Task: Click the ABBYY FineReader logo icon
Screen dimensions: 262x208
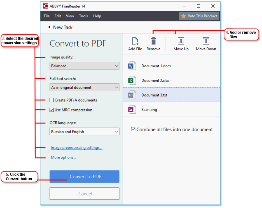Action: tap(45, 6)
